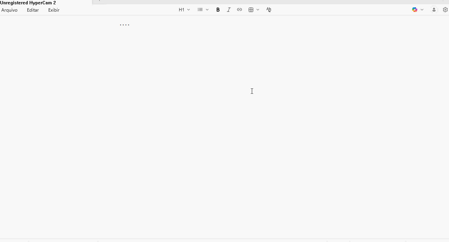Screen dimensions: 449x242
Task: Open the Copilot icon
Action: [414, 10]
